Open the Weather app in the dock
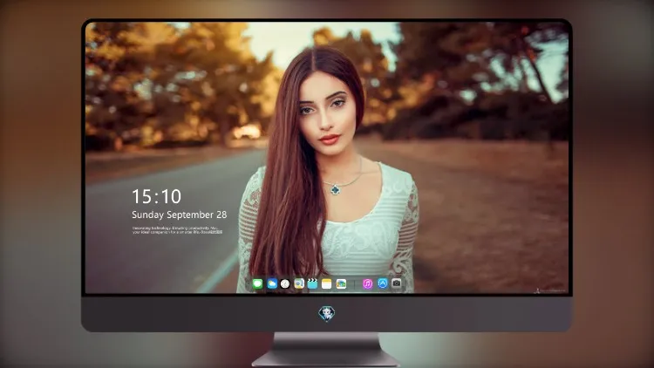 tap(272, 284)
